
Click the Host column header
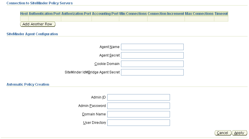pos(24,14)
